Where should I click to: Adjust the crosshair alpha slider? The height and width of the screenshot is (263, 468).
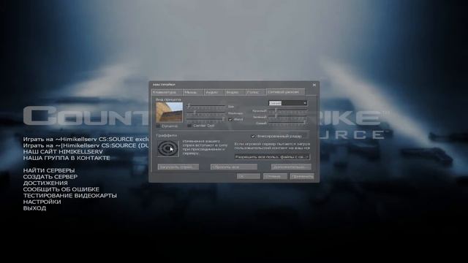(205, 119)
